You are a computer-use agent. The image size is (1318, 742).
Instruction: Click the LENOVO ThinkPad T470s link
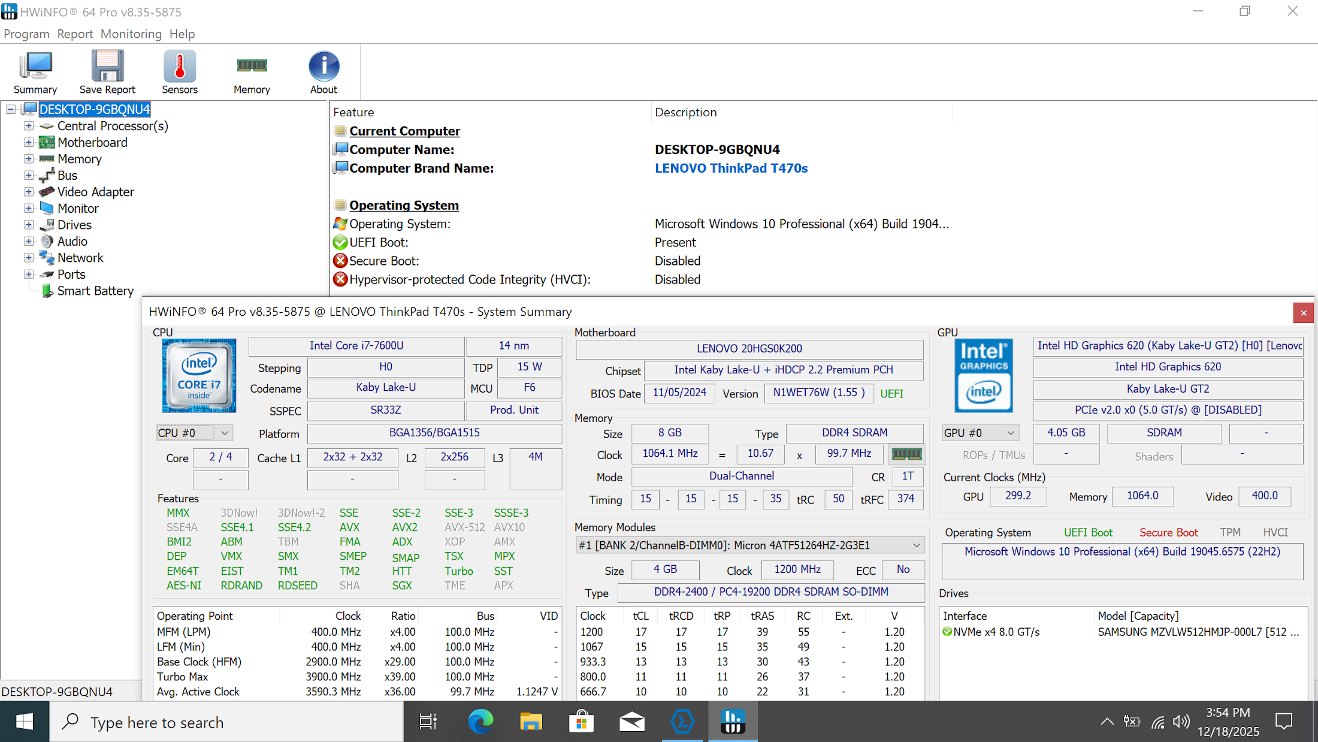coord(731,168)
